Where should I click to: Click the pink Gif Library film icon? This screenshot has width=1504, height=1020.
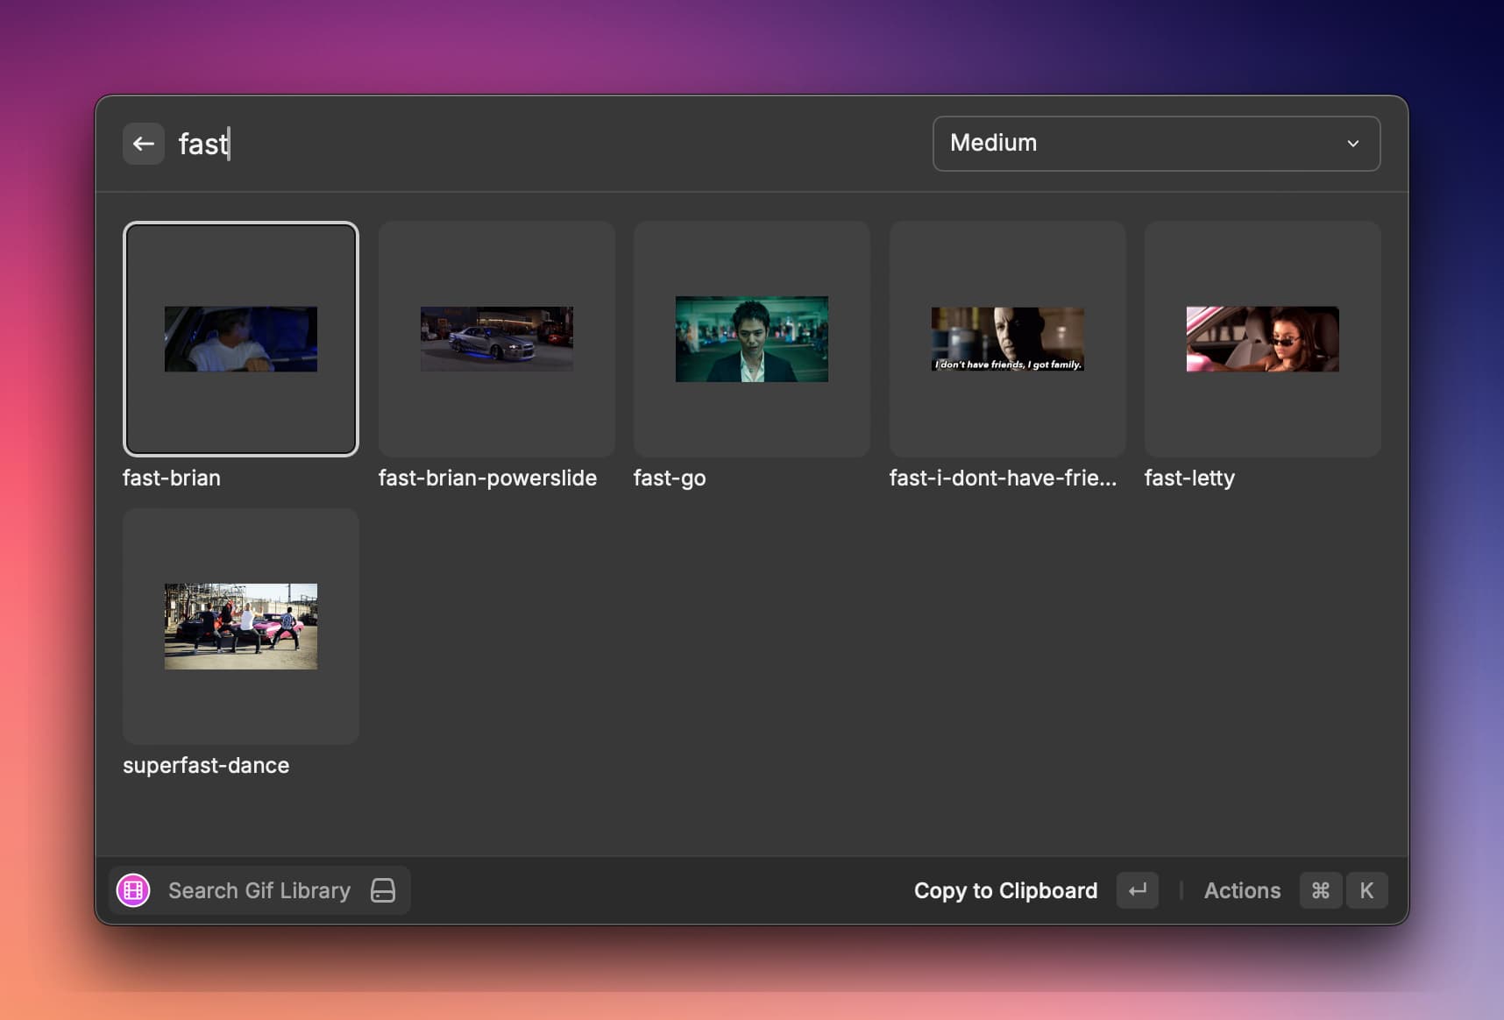(133, 890)
